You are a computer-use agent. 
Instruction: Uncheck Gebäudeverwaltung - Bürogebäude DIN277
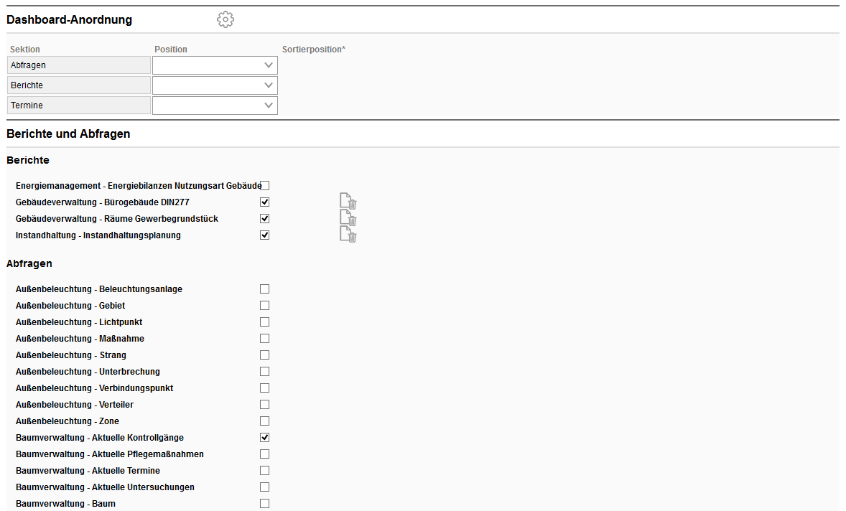[x=265, y=202]
